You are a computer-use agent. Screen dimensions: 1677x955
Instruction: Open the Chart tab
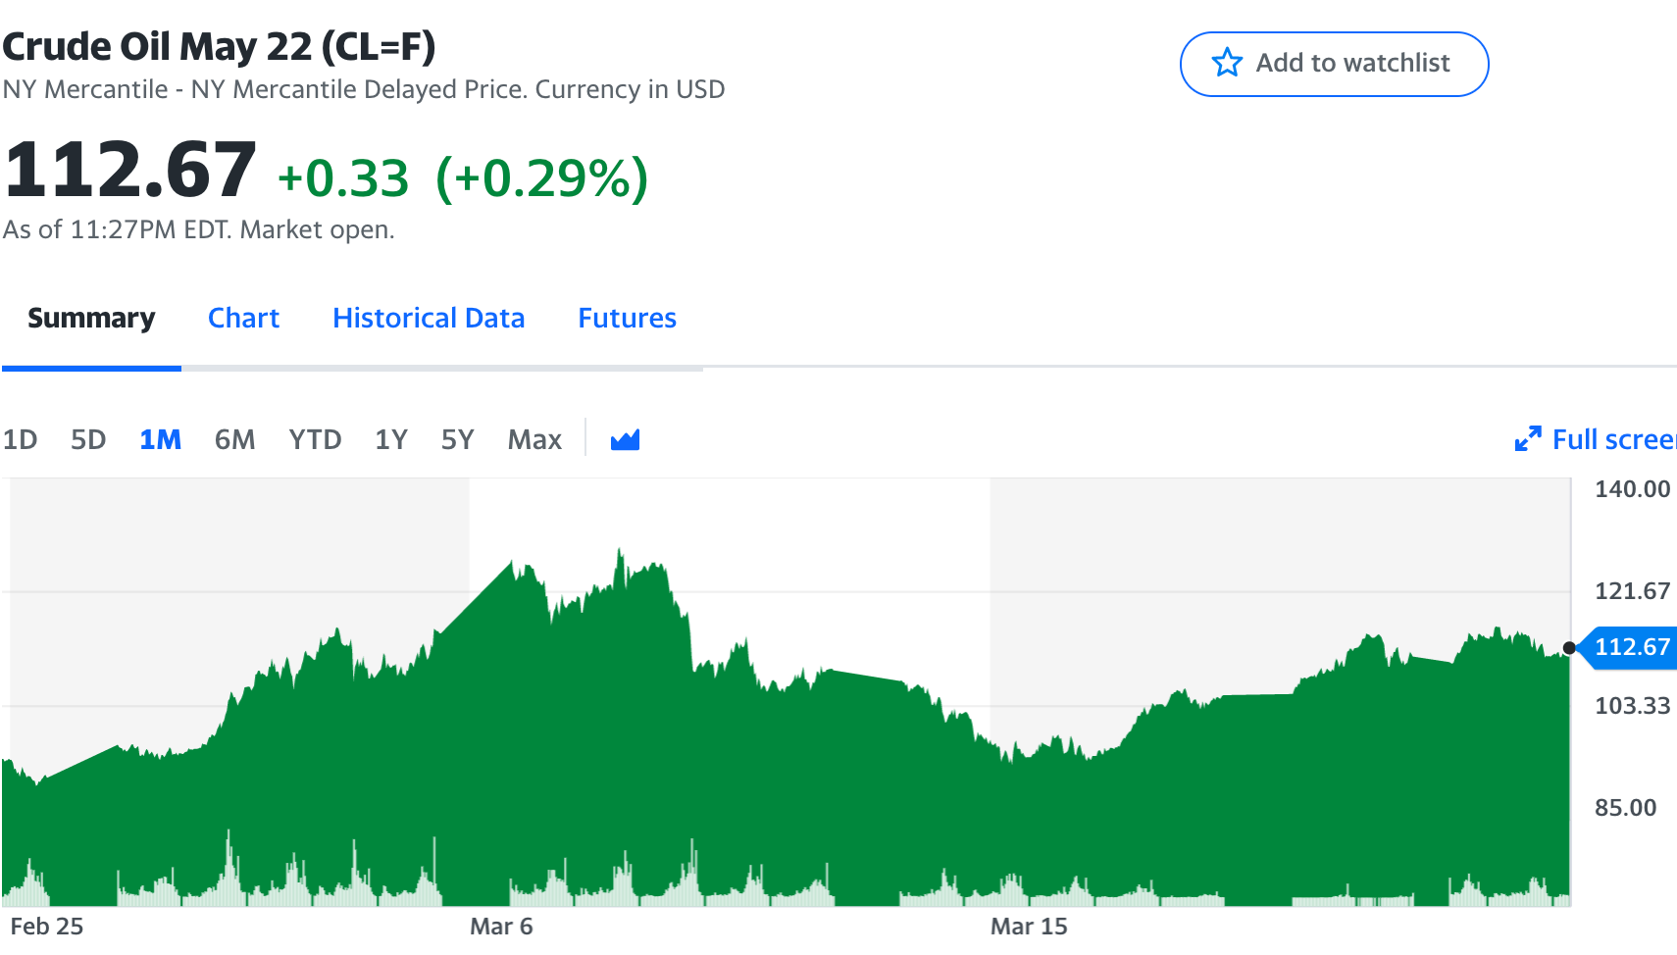click(x=243, y=318)
